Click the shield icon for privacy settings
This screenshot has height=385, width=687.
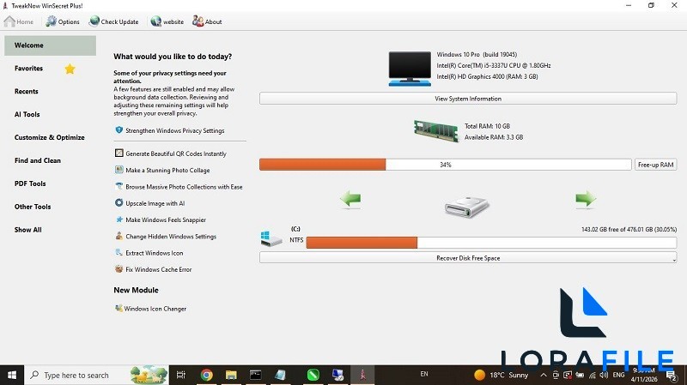[x=119, y=130]
